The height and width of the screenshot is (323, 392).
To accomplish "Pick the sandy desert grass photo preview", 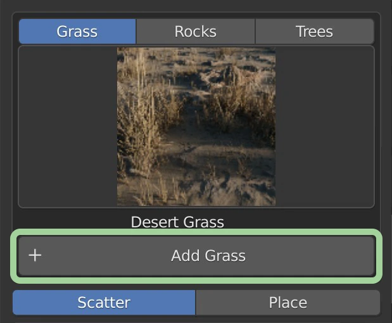I will click(196, 127).
